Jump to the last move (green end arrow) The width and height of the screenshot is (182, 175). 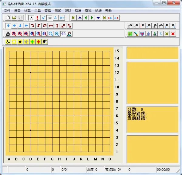[x=104, y=18]
